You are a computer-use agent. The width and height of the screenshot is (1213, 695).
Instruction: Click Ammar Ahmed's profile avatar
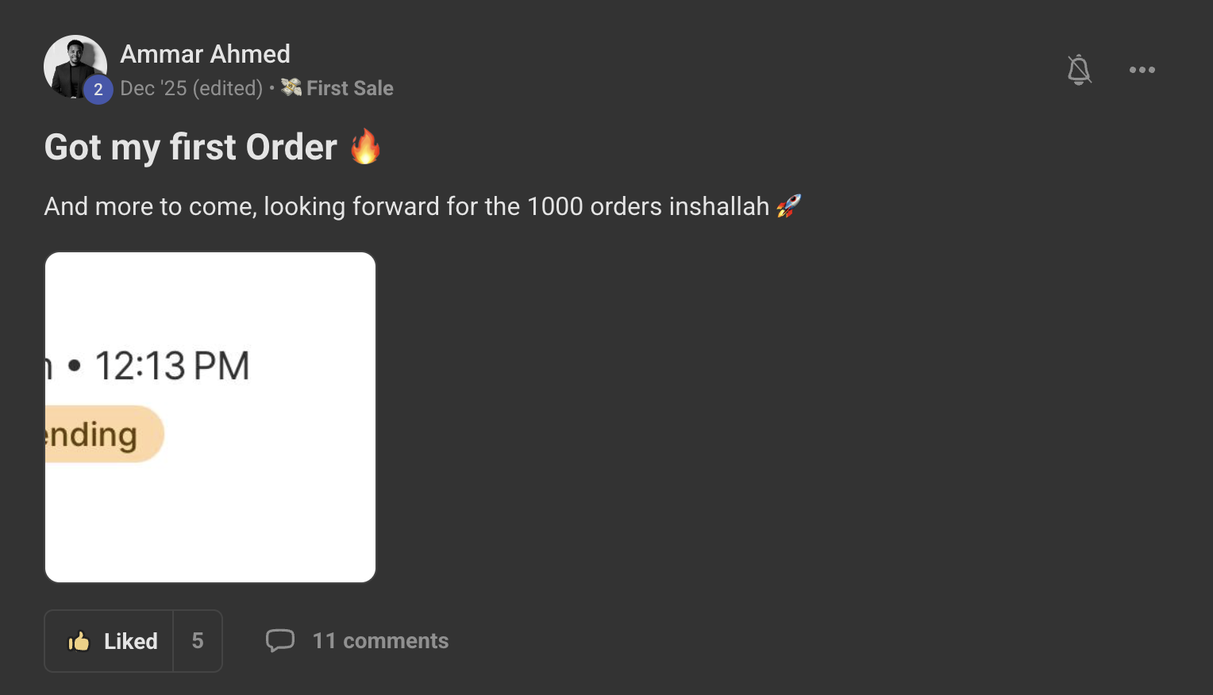pyautogui.click(x=71, y=63)
